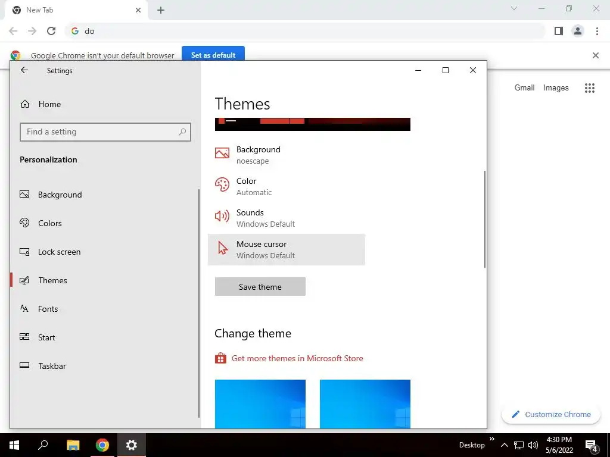This screenshot has width=610, height=457.
Task: Open notification center icon
Action: (x=592, y=446)
